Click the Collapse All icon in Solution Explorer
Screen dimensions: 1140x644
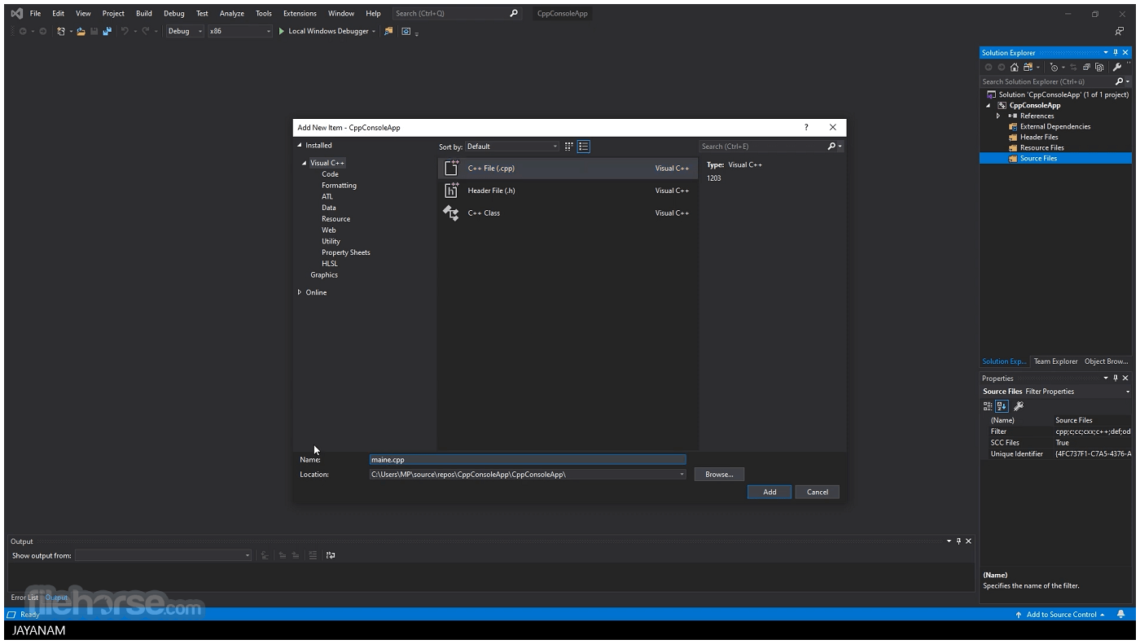(x=1087, y=68)
